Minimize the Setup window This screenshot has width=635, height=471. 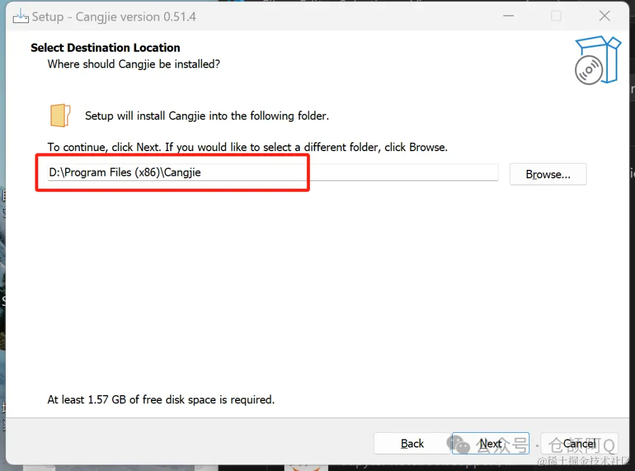click(x=509, y=16)
